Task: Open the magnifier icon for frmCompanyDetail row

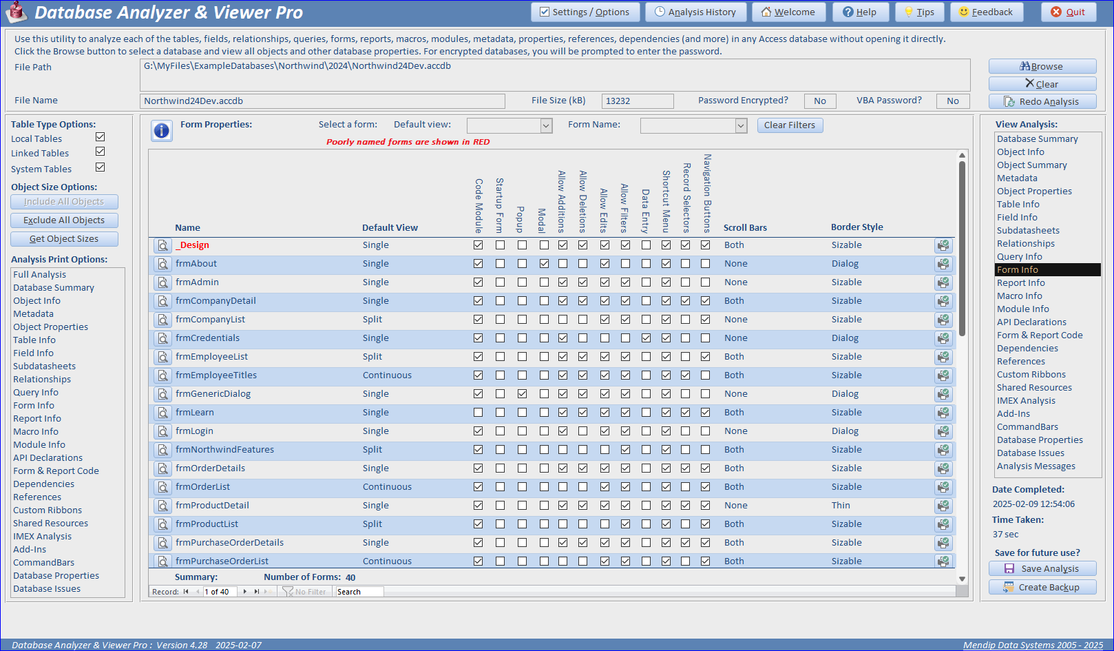Action: click(162, 301)
